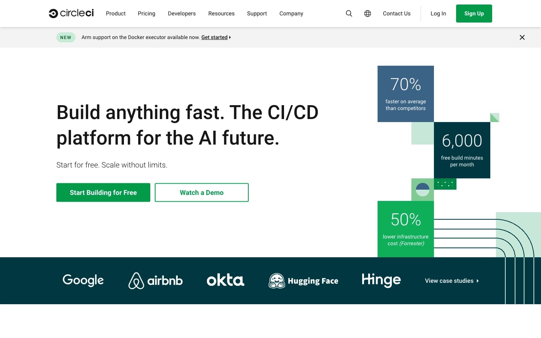Click the 6,000 free build minutes tile

tap(462, 150)
